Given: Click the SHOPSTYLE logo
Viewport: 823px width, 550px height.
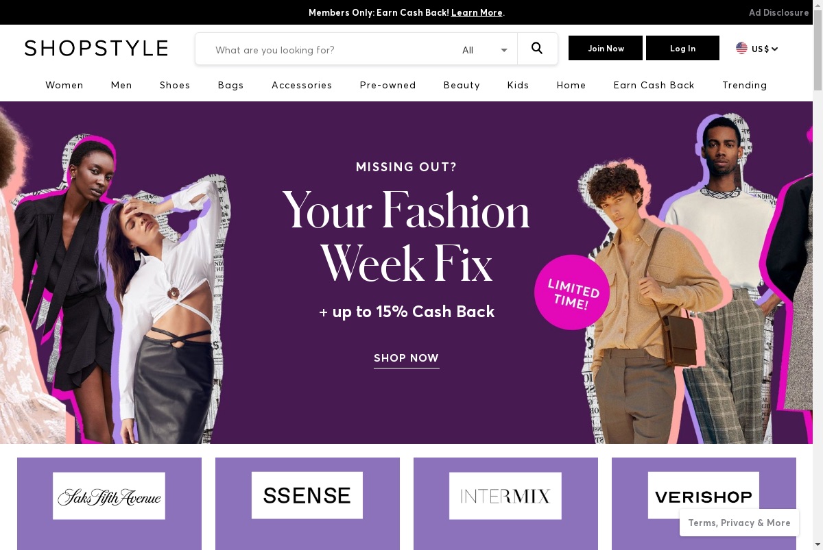Looking at the screenshot, I should tap(96, 48).
